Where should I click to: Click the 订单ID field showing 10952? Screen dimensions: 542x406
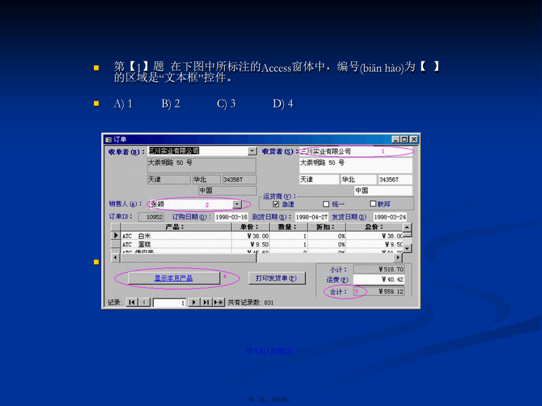point(151,217)
